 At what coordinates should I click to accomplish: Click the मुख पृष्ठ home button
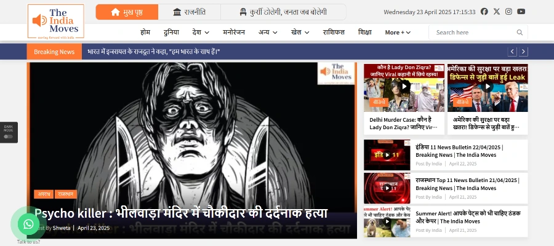point(127,12)
